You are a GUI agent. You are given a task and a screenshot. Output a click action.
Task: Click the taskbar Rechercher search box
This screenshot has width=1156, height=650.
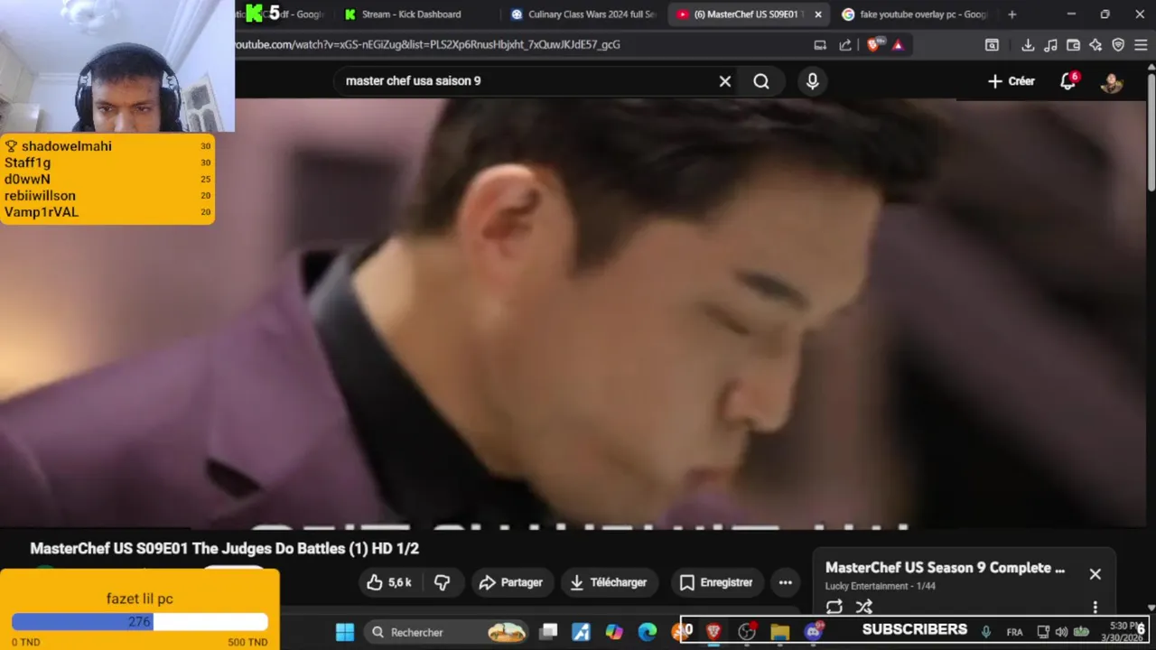coord(448,632)
